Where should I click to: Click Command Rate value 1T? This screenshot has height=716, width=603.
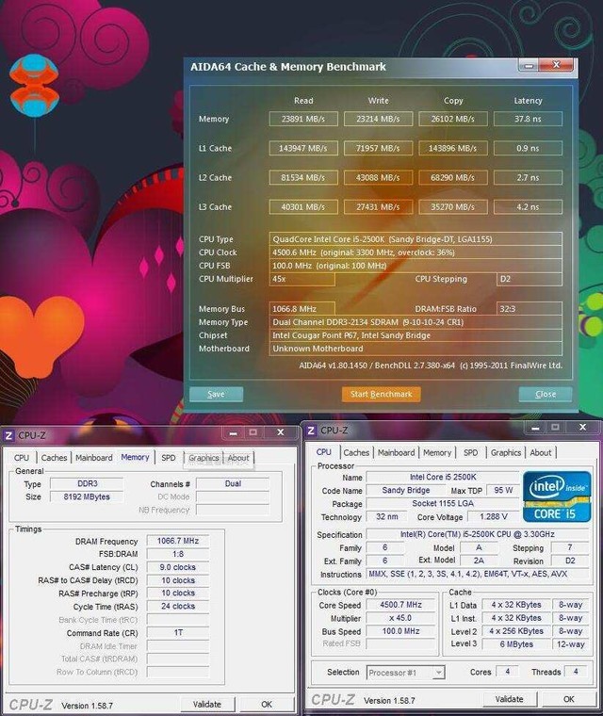(x=178, y=633)
